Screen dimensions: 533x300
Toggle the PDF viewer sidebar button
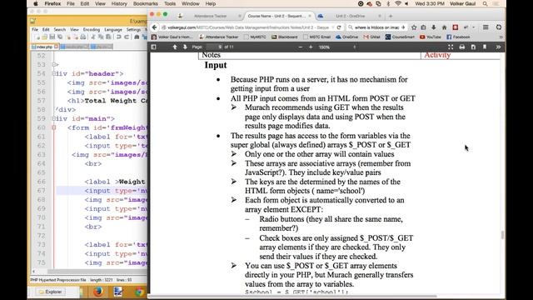click(153, 47)
